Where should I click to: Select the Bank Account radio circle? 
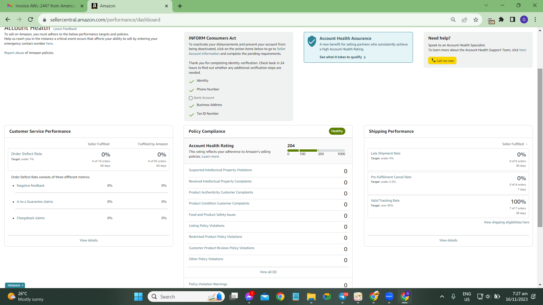[191, 98]
